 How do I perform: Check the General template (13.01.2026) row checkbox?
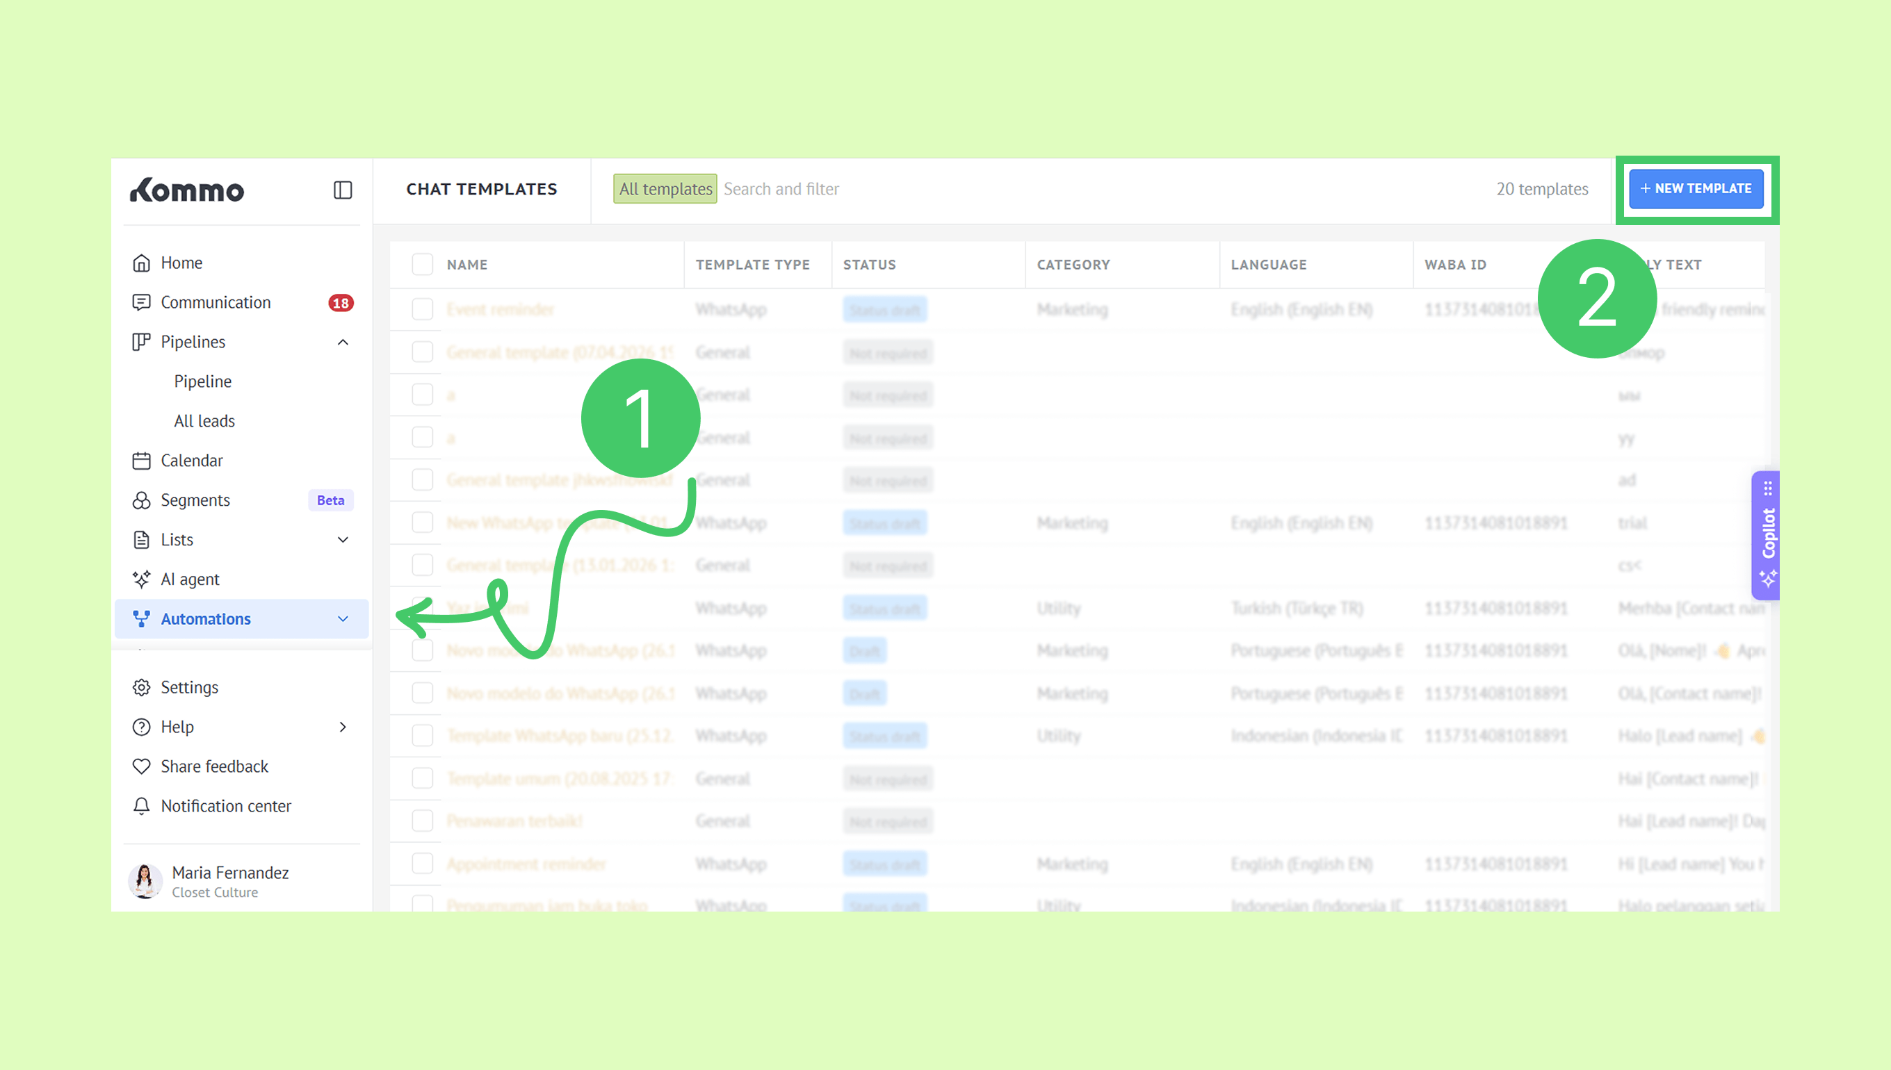(423, 565)
